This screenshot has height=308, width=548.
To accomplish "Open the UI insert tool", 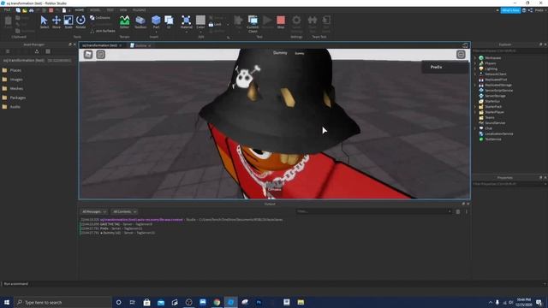I will [169, 21].
